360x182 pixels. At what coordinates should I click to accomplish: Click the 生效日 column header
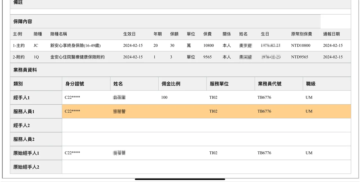129,34
